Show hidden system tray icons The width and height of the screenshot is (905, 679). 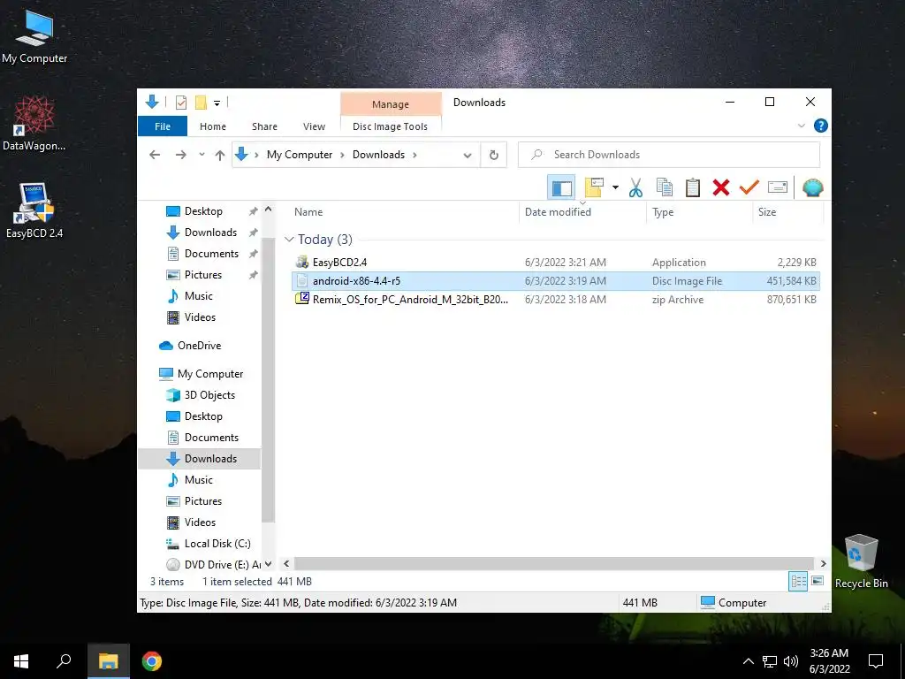pyautogui.click(x=748, y=661)
